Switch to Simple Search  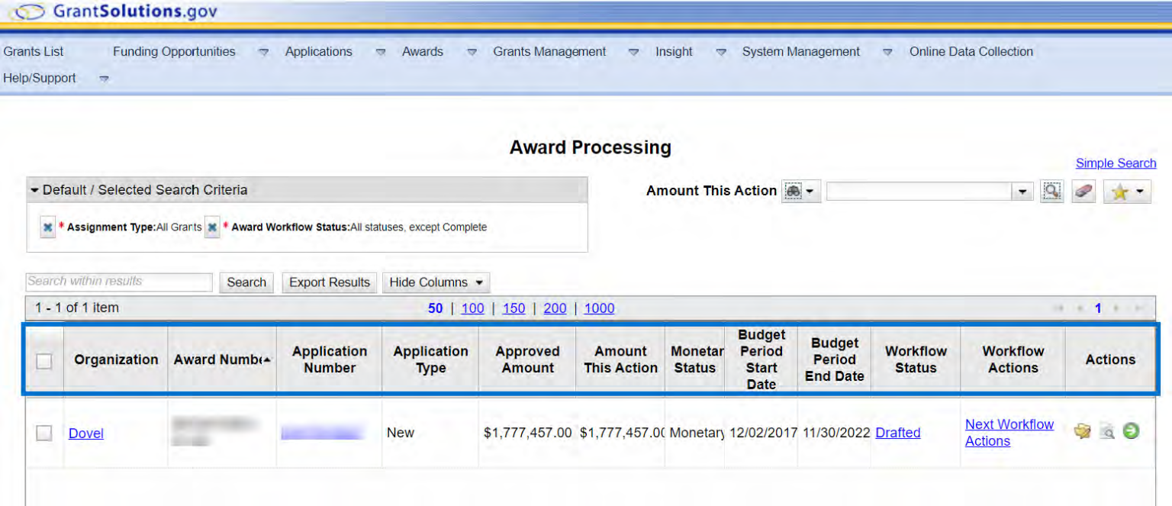(1116, 163)
